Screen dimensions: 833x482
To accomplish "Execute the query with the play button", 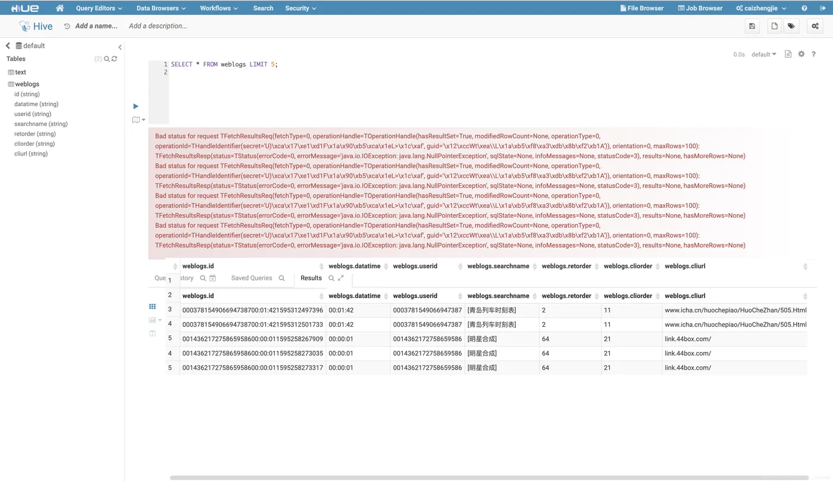I will point(136,106).
